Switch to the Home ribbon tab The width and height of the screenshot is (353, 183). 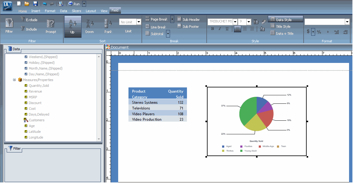[x=22, y=11]
